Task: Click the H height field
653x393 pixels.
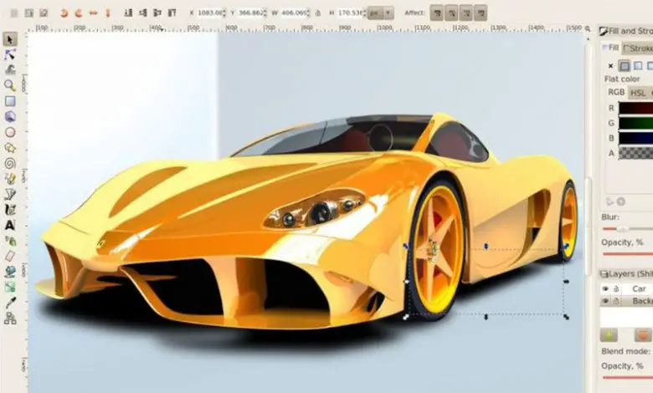Action: tap(350, 13)
